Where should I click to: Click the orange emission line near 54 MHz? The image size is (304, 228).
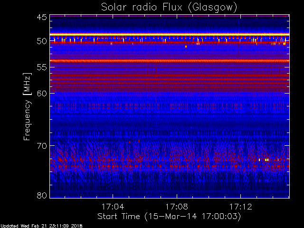170,61
